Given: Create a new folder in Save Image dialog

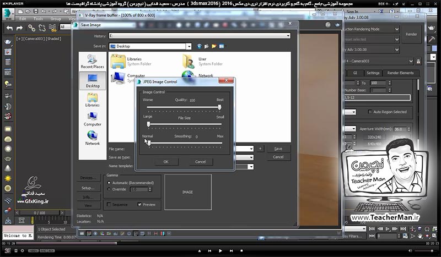Looking at the screenshot, I should point(214,46).
